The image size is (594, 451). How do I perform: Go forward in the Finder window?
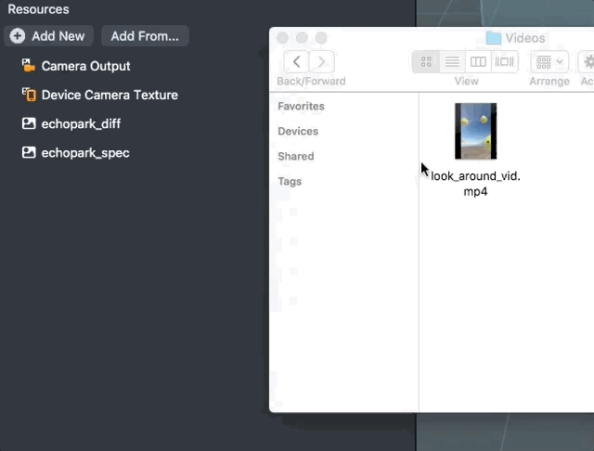point(322,61)
